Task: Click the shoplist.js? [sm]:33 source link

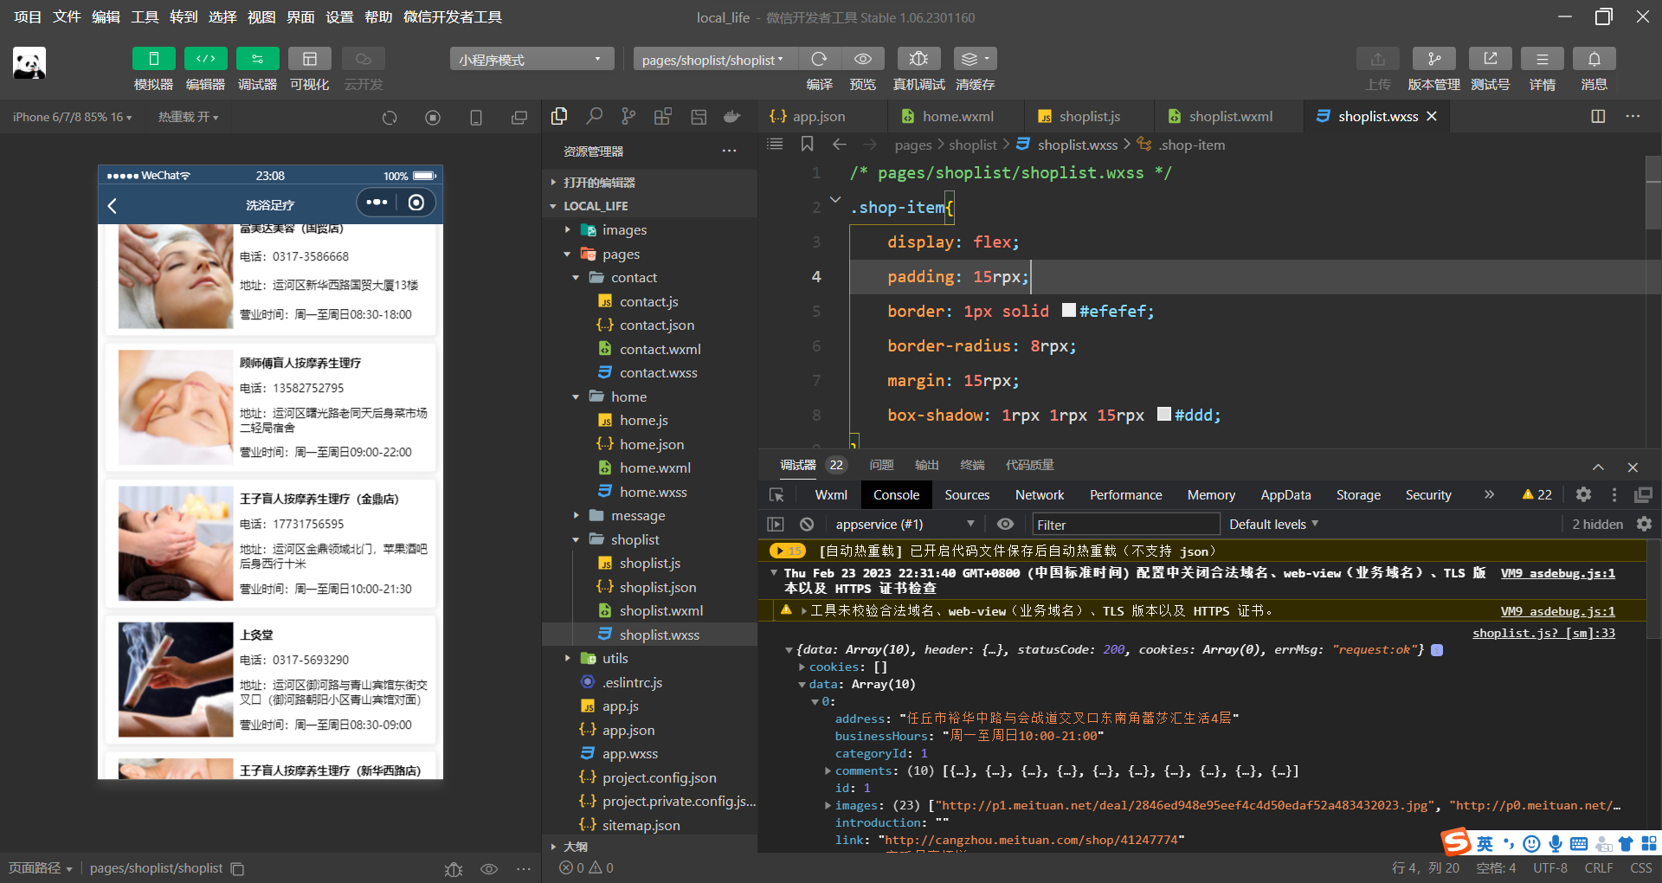Action: pos(1543,633)
